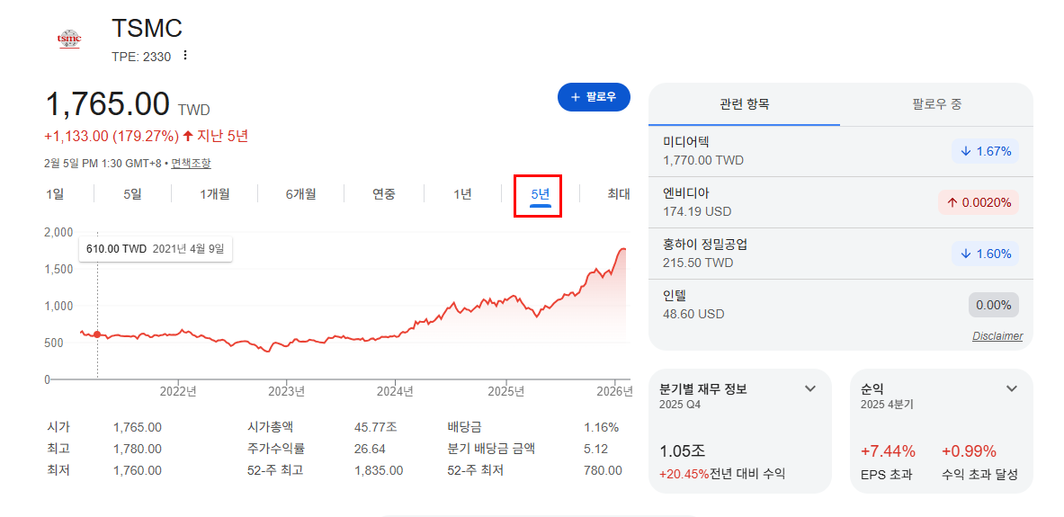Click the 주가수익률 value 26.64
Viewport: 1064px width, 517px height.
click(x=370, y=449)
